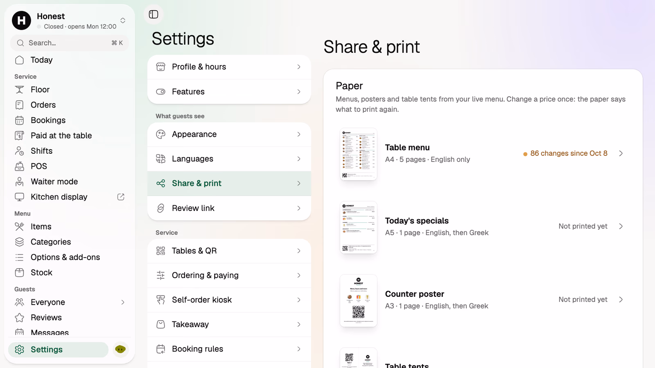
Task: Open the Waiter mode icon
Action: [19, 182]
